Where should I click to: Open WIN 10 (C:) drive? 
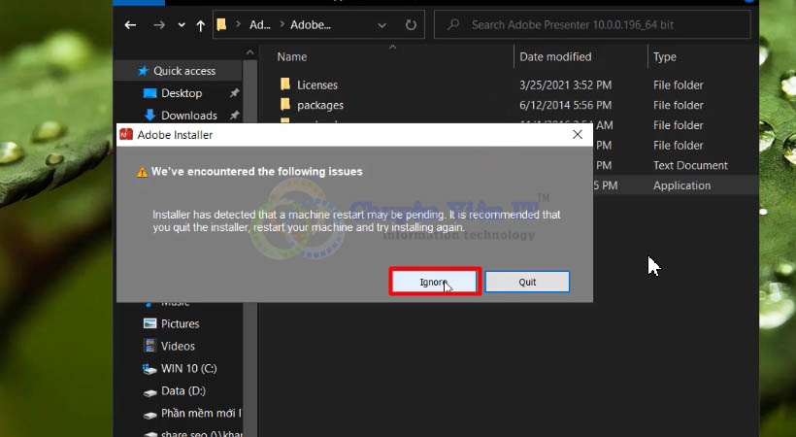(x=188, y=368)
